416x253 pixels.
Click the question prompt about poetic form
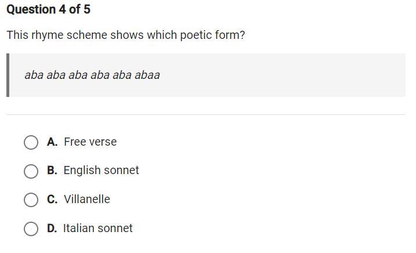coord(125,35)
